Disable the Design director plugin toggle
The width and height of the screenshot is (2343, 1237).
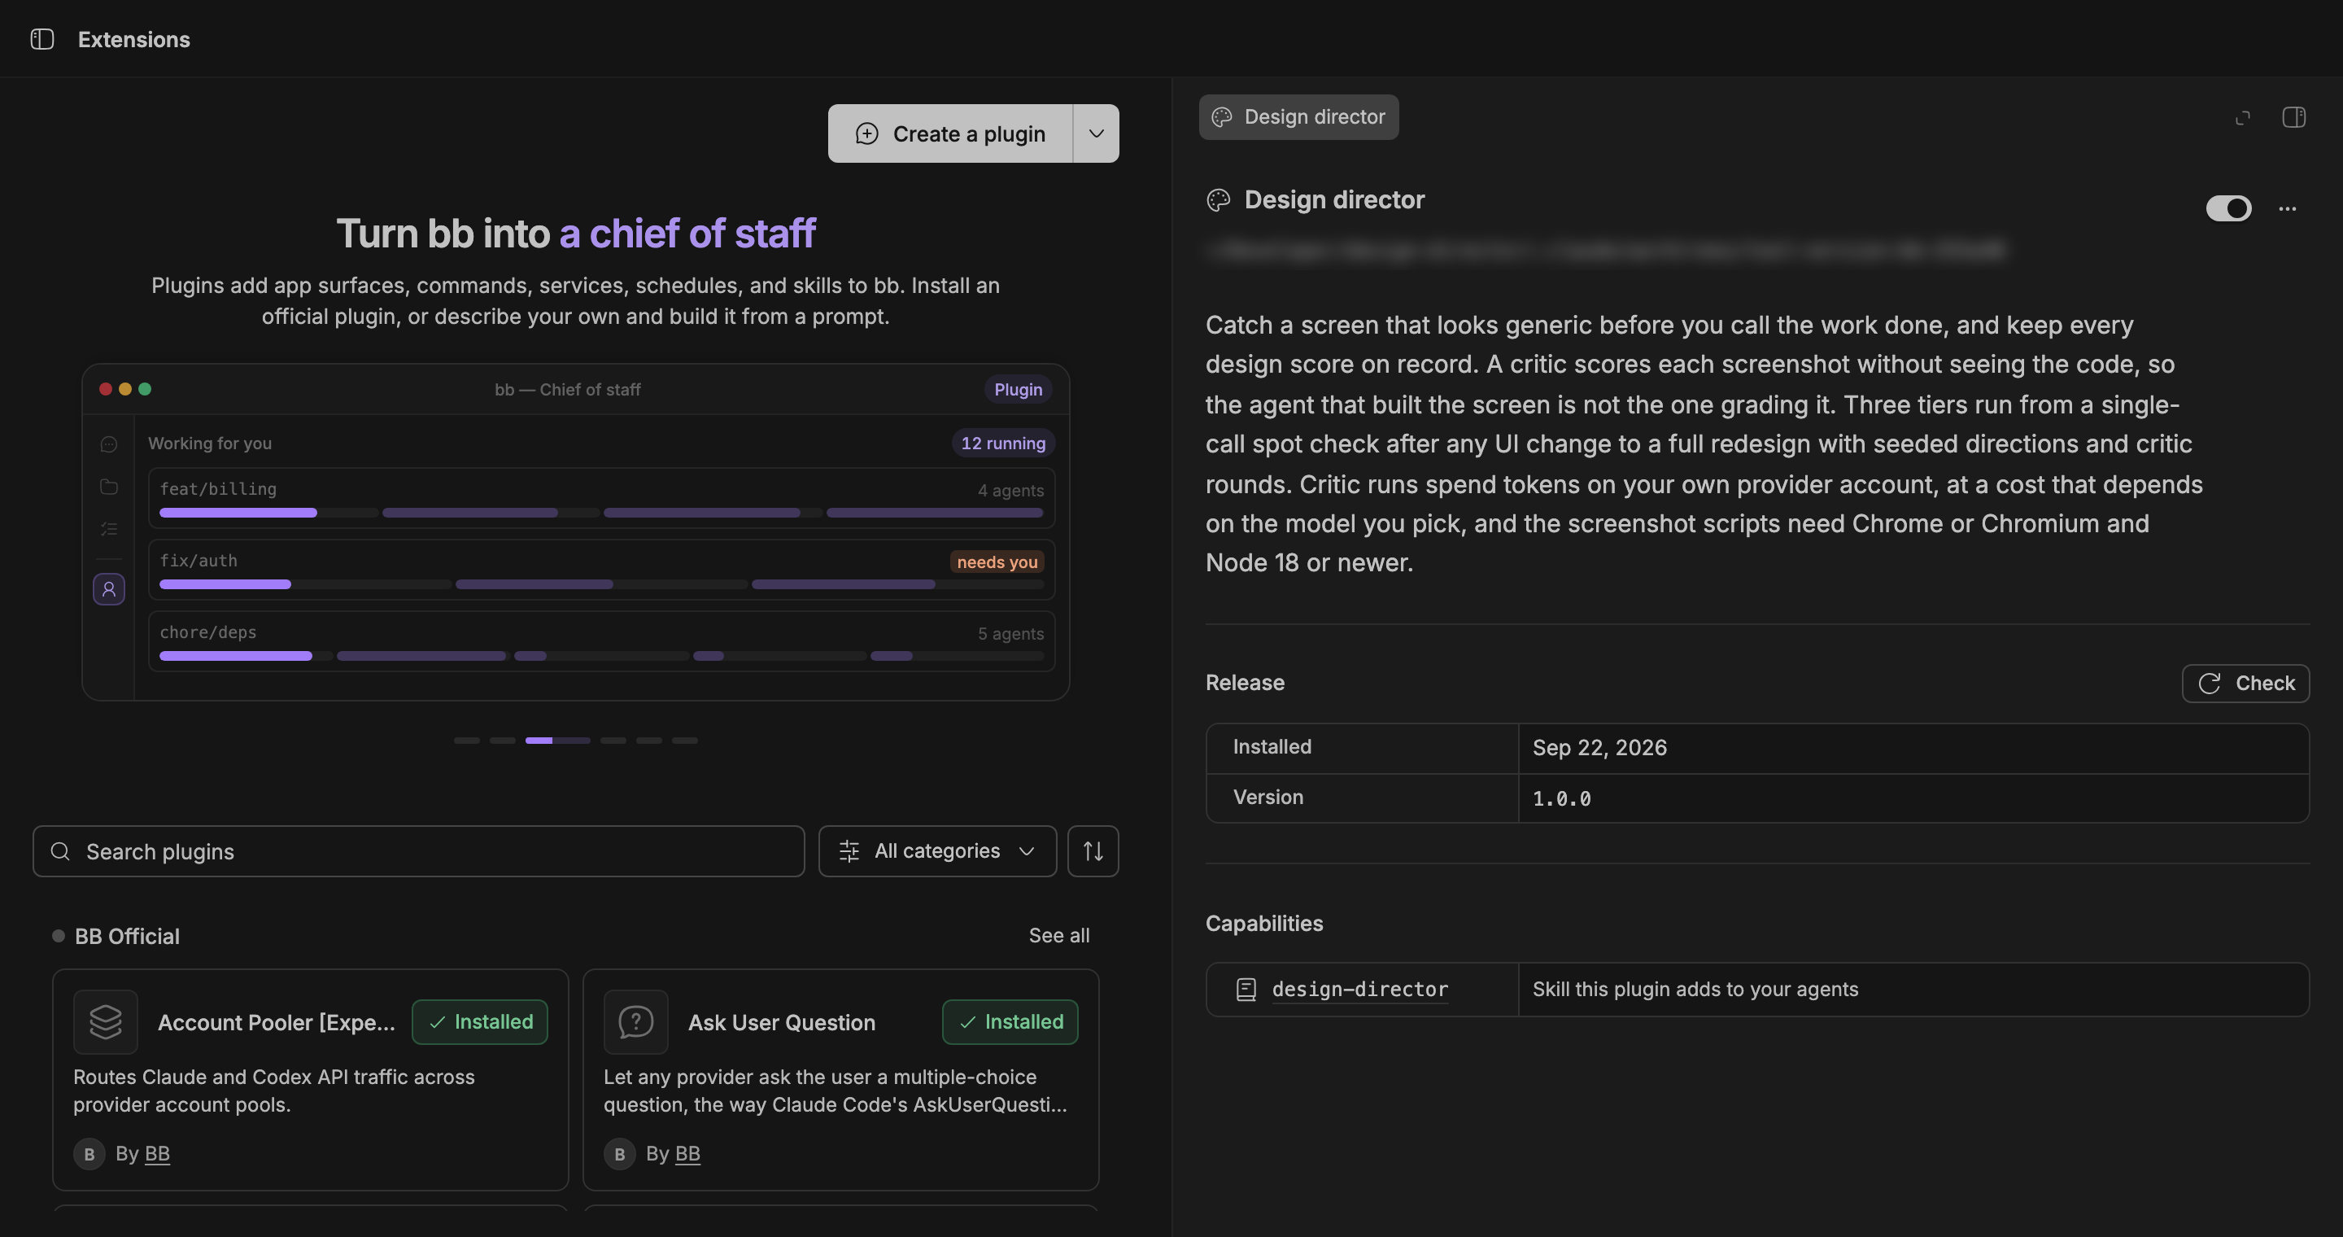[2228, 208]
